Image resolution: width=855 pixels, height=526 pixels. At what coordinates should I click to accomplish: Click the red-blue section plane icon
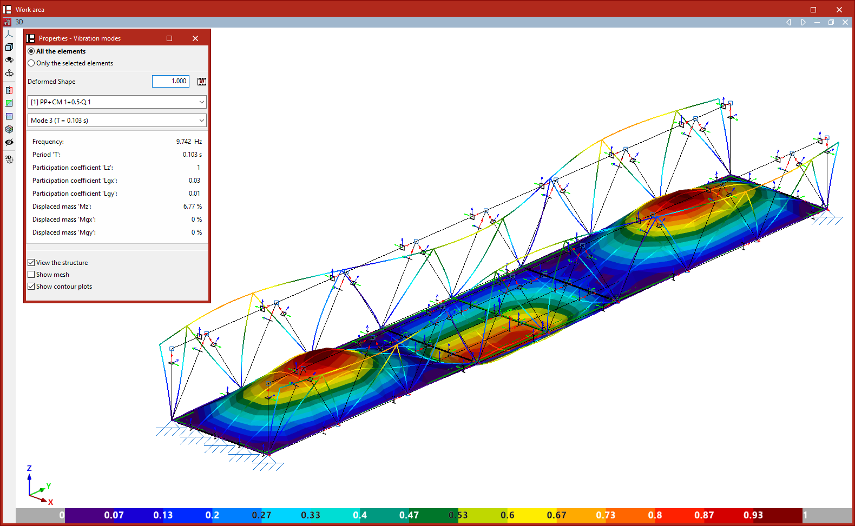click(x=9, y=90)
